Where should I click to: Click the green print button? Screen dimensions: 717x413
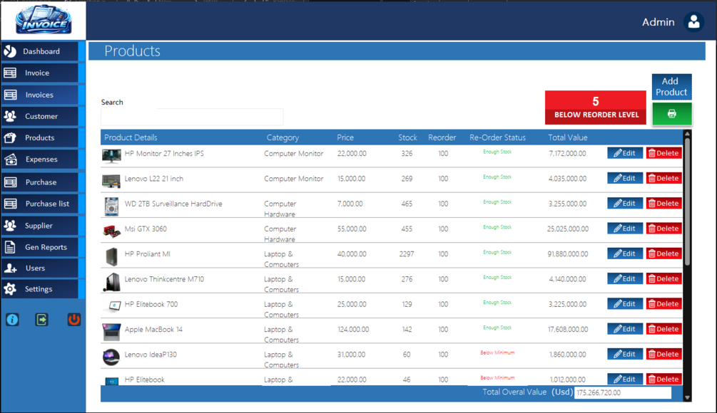pyautogui.click(x=672, y=114)
